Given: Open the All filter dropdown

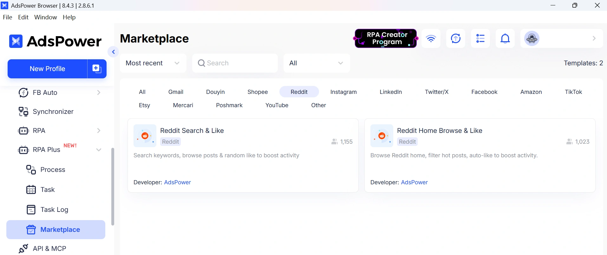Looking at the screenshot, I should point(317,63).
